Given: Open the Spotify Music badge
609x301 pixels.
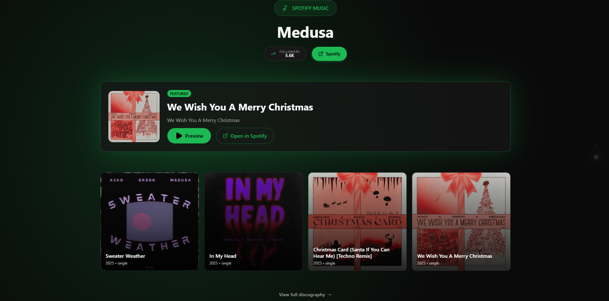Looking at the screenshot, I should pos(305,8).
